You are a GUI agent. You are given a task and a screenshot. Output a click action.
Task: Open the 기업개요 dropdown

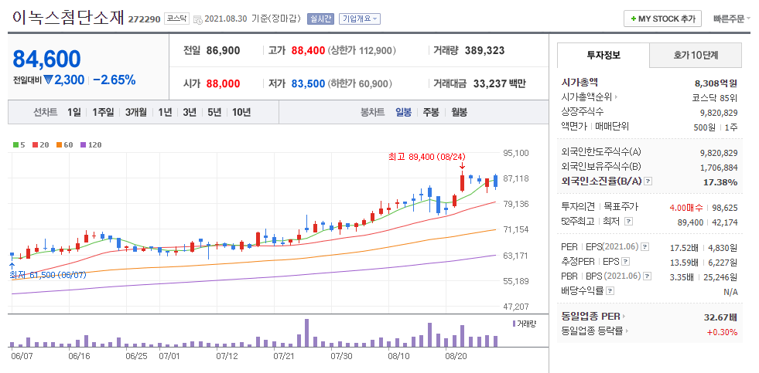pyautogui.click(x=360, y=19)
